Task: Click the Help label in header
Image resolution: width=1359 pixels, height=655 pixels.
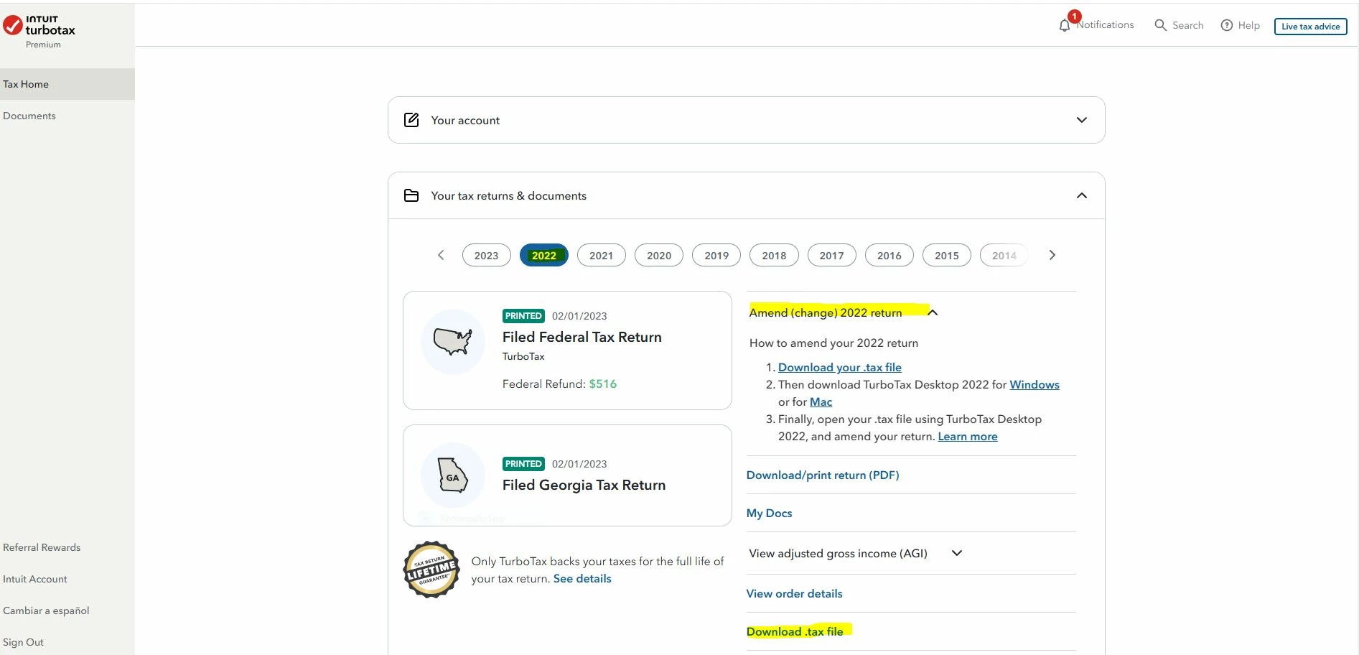Action: point(1248,25)
